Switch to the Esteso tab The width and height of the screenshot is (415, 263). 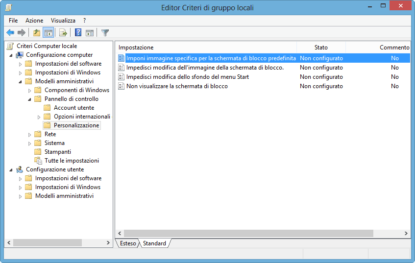128,243
